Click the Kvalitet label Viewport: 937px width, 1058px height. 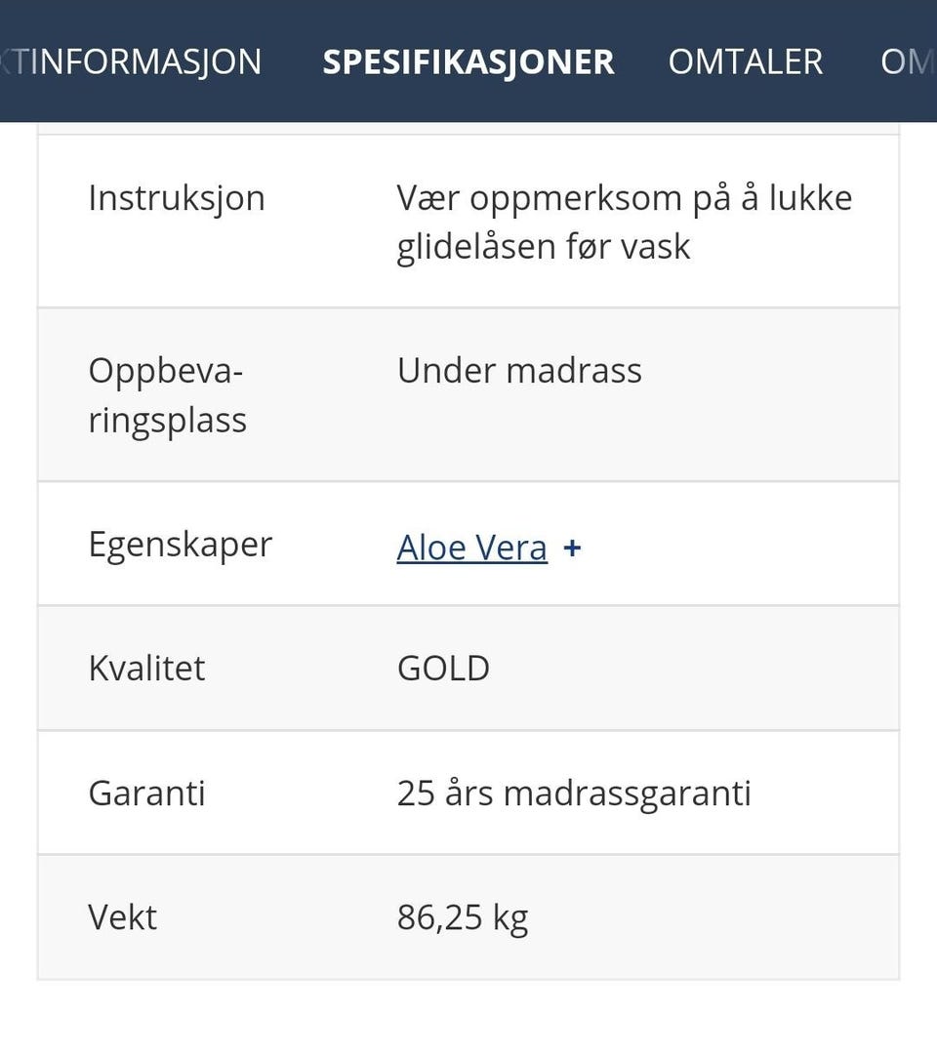146,668
